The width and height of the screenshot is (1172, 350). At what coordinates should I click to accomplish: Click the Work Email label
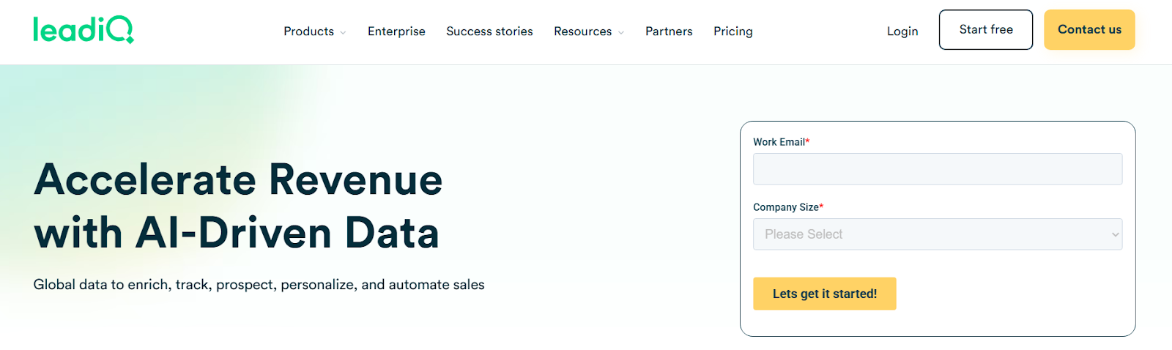coord(781,142)
